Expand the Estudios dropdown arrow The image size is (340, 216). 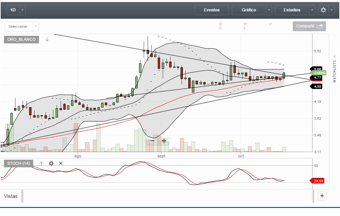tap(312, 10)
